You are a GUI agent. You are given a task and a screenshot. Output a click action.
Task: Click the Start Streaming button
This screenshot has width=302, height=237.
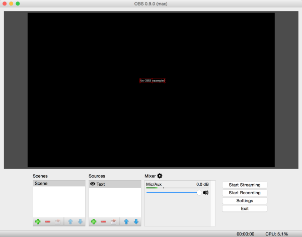[244, 185]
